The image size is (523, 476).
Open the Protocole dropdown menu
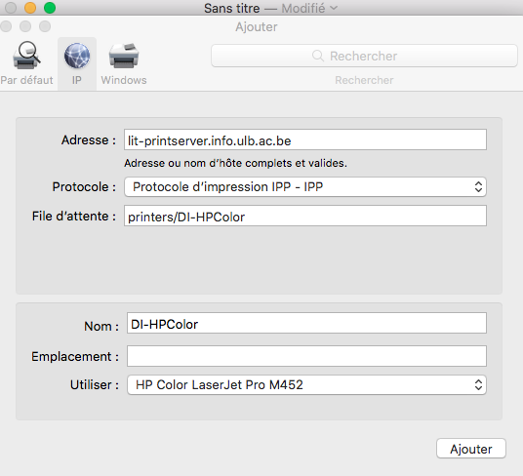[x=305, y=186]
